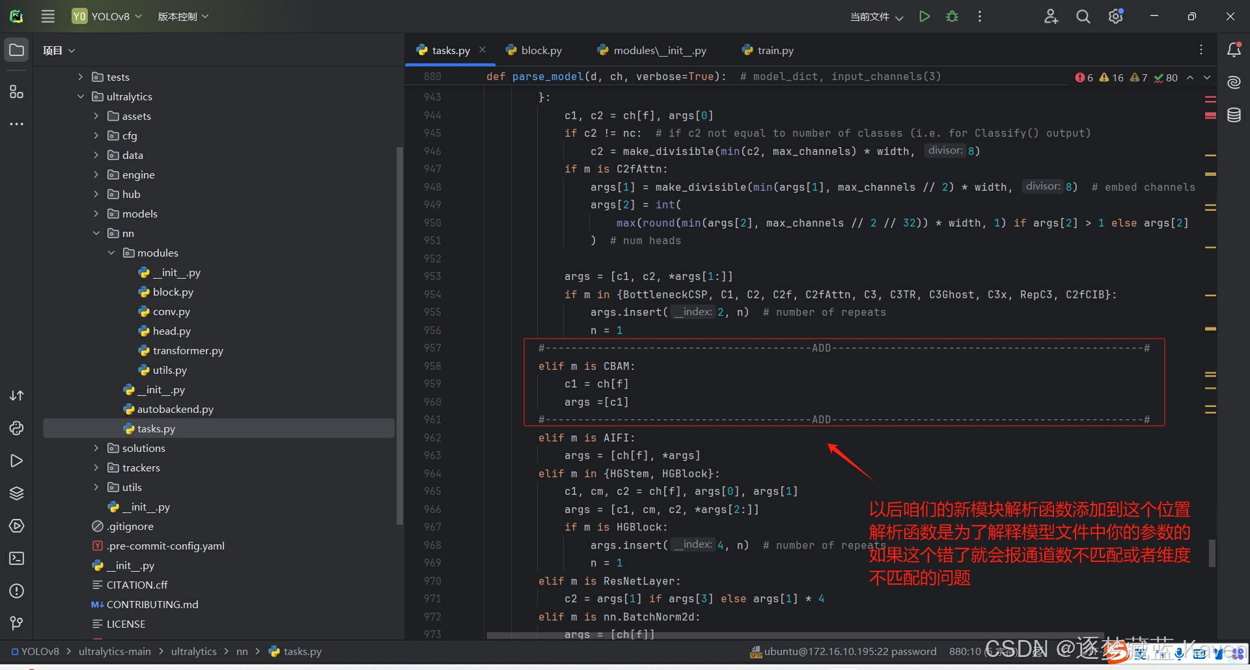1250x670 pixels.
Task: Open Search Everywhere magnifier icon
Action: click(x=1083, y=16)
